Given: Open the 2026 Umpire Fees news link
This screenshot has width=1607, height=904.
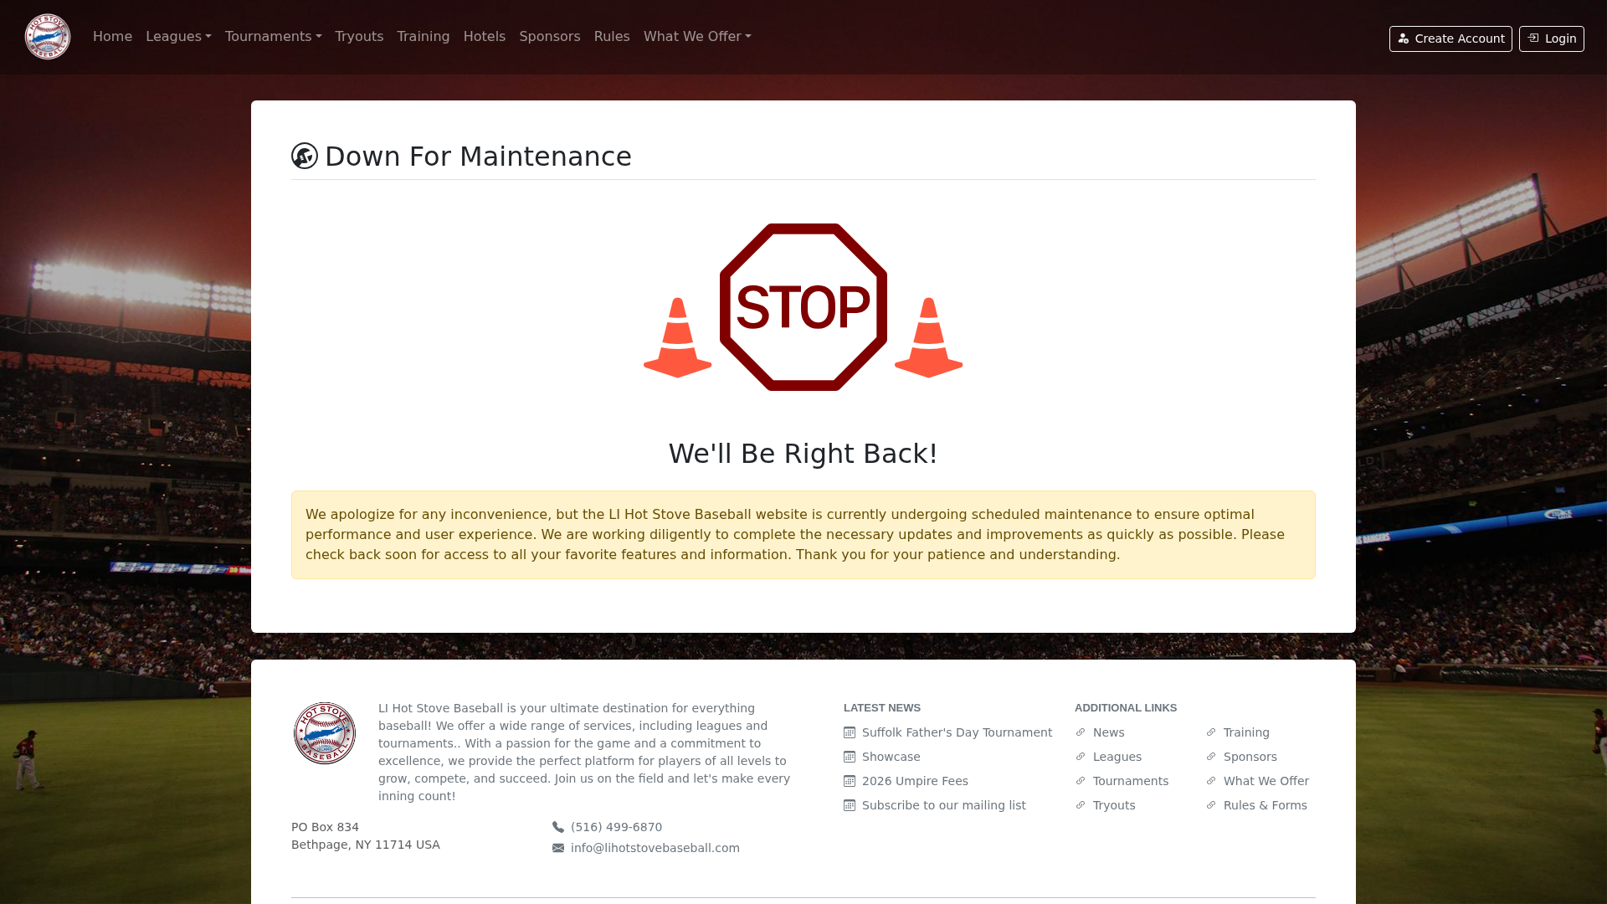Looking at the screenshot, I should (x=915, y=781).
